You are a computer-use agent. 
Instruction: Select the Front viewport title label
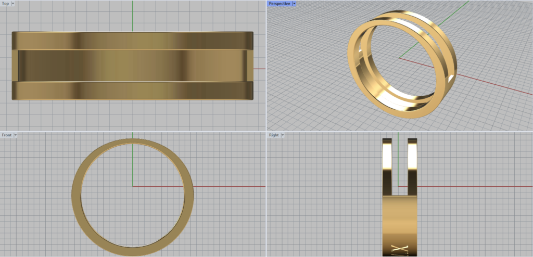click(x=7, y=135)
